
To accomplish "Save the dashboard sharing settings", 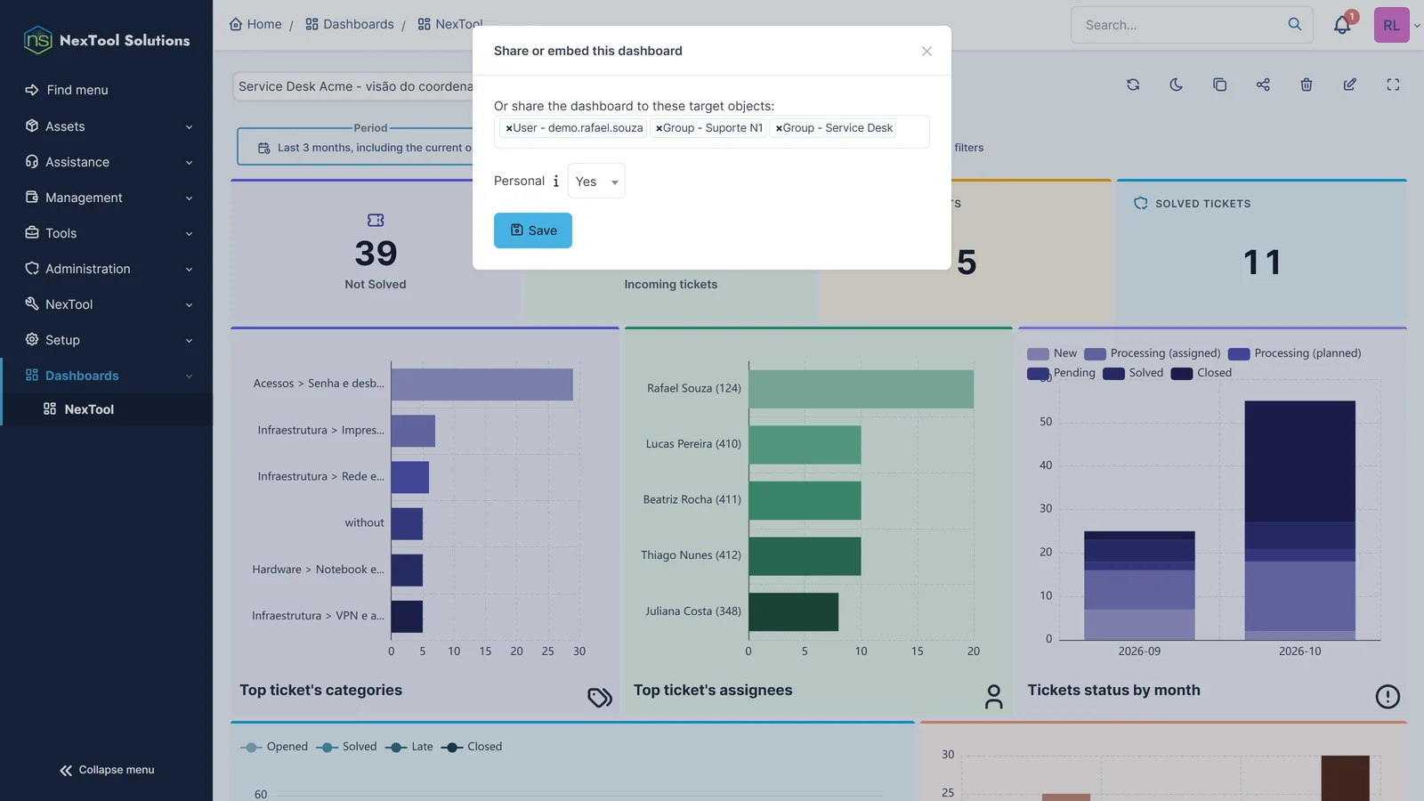I will coord(533,231).
